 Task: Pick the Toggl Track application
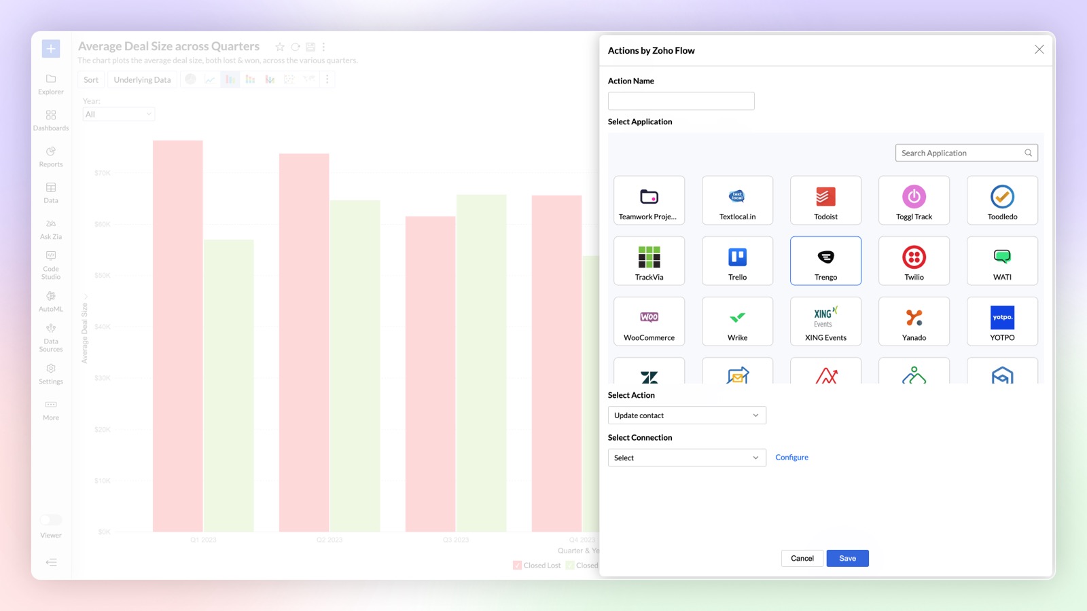[x=914, y=200]
